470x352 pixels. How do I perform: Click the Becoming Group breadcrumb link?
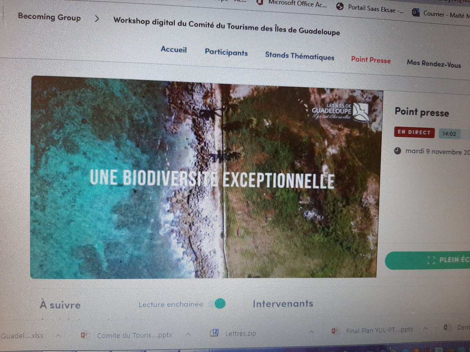[49, 17]
